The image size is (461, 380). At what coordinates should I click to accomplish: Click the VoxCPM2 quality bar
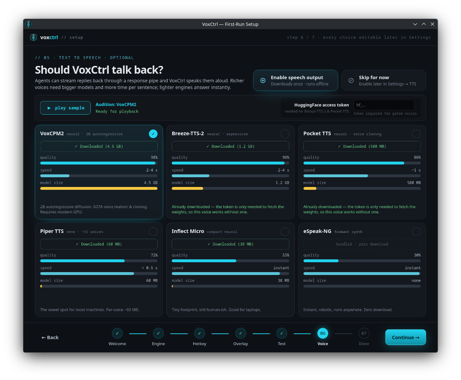coord(99,163)
